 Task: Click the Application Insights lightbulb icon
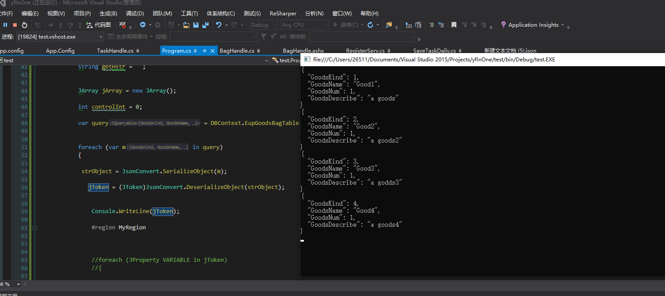click(503, 25)
